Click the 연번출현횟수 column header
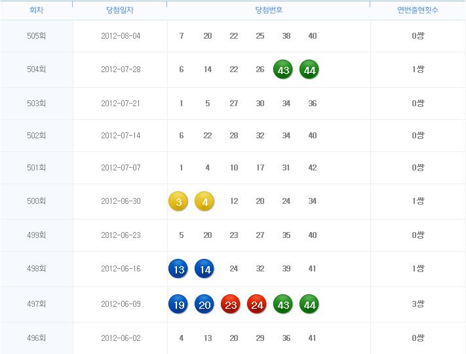Viewport: 466px width, 354px height. point(417,10)
